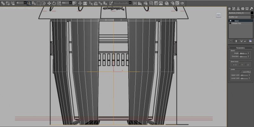Open the selection filter All dropdown
This screenshot has height=127, width=254.
click(x=21, y=3)
